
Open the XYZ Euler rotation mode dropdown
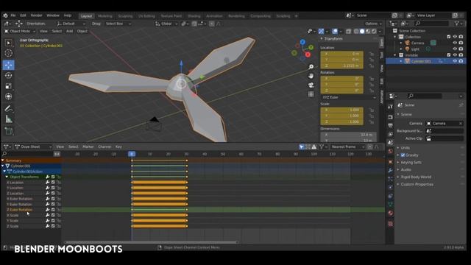348,97
